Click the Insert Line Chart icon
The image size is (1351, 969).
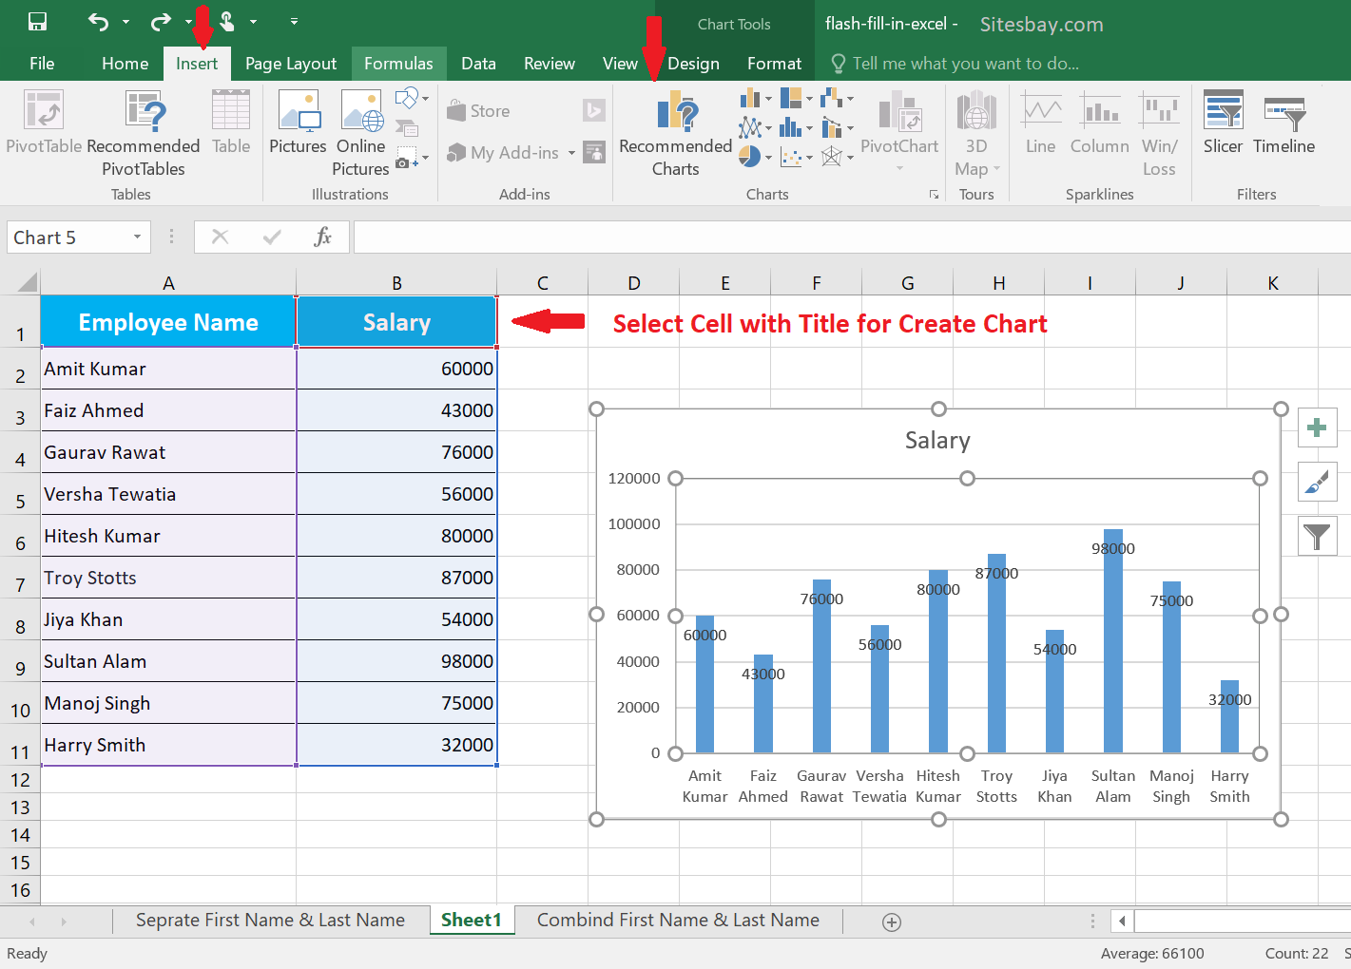click(750, 126)
